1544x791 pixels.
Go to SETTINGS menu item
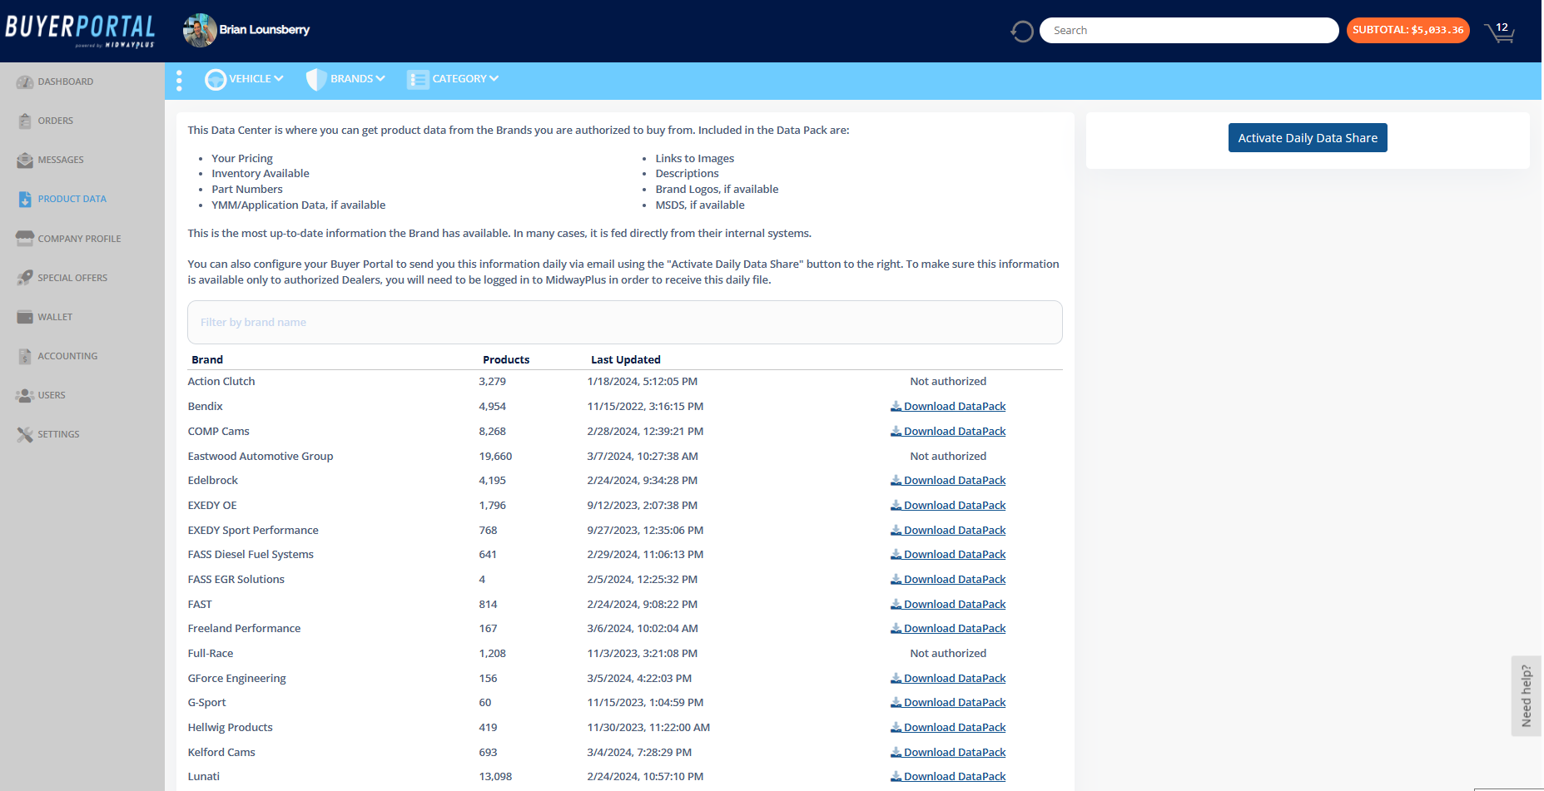(58, 434)
